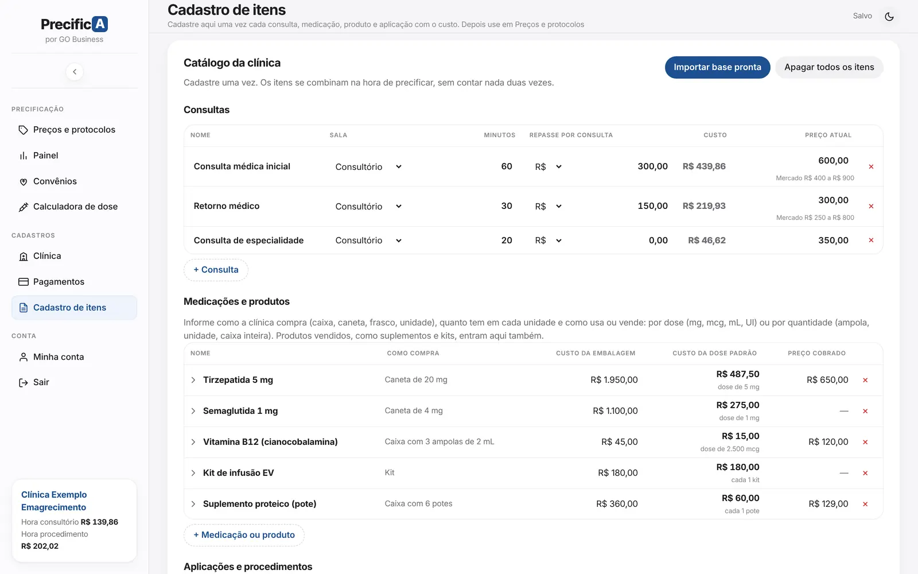This screenshot has width=918, height=574.
Task: Click the person icon beside Minha conta
Action: click(x=24, y=357)
